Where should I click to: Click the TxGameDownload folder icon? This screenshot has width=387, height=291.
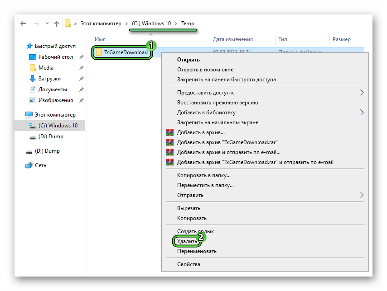pos(99,52)
